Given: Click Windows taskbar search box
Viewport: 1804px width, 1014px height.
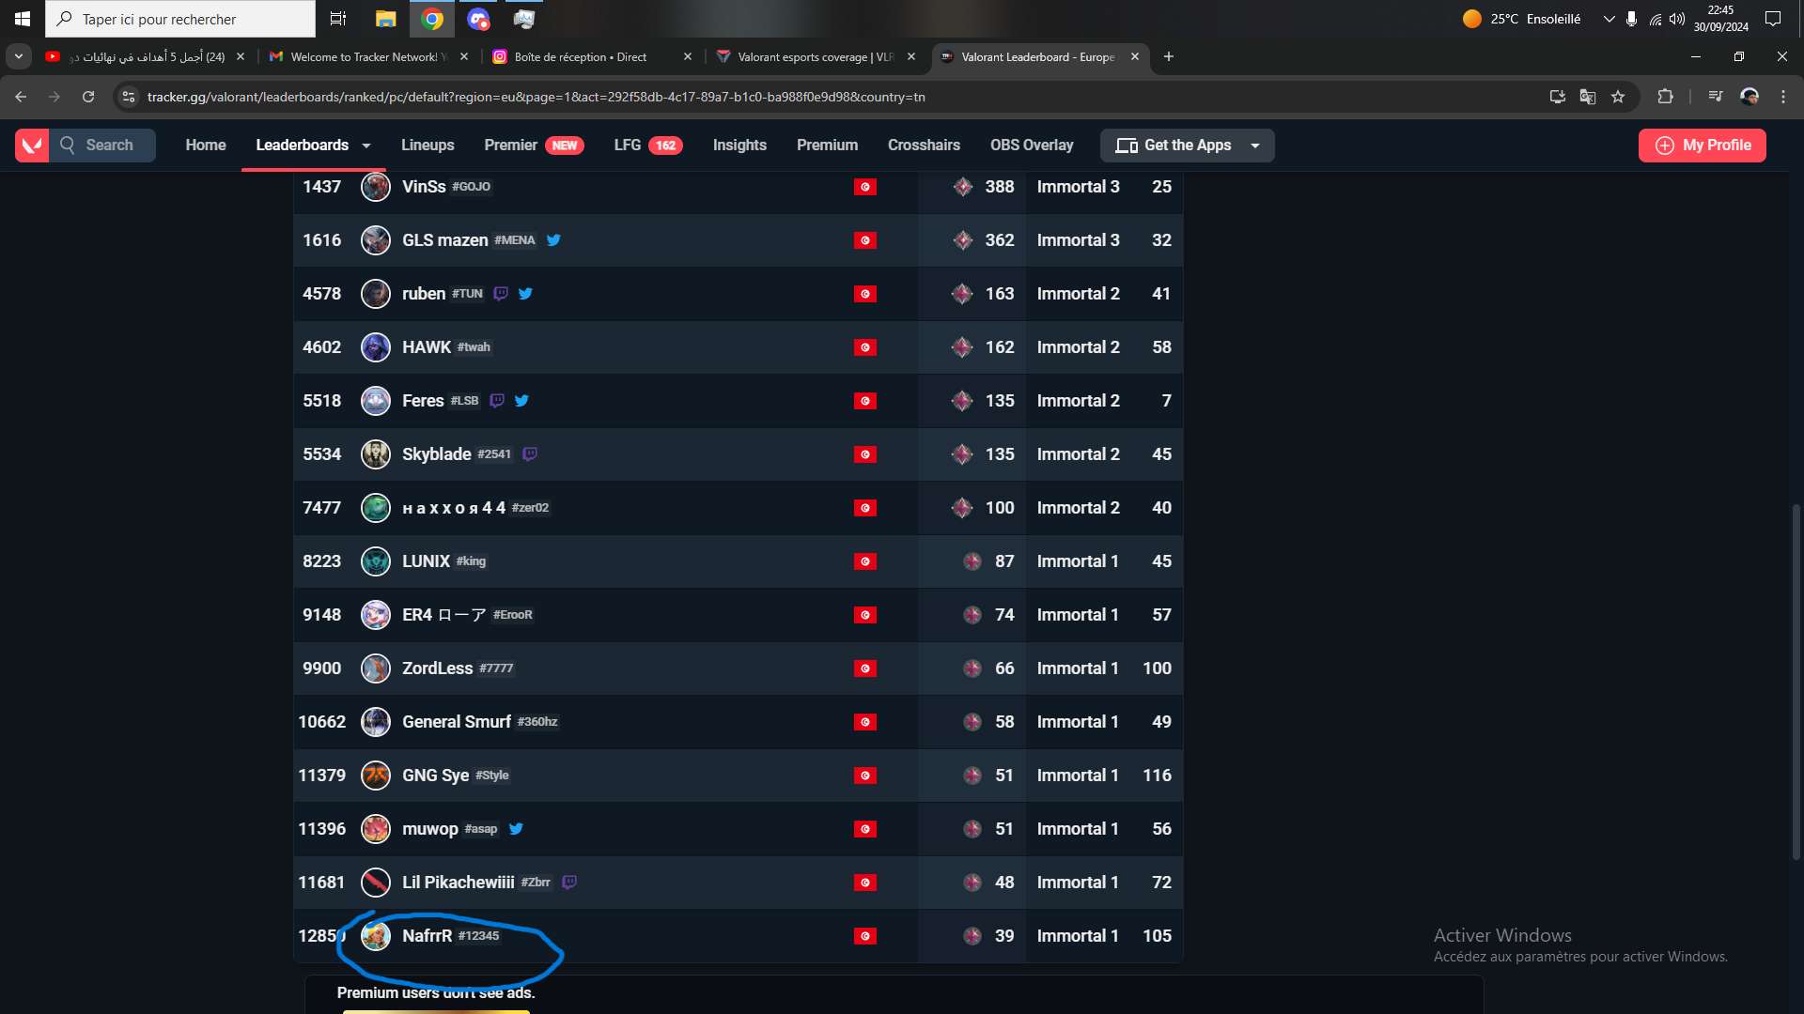Looking at the screenshot, I should click(180, 19).
